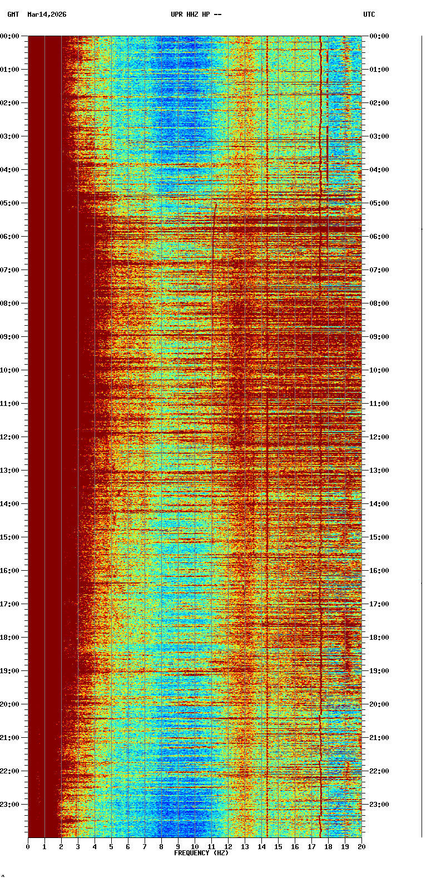Viewport: 446px width, 882px height.
Task: Click the Mar14,2026 date text
Action: (47, 14)
